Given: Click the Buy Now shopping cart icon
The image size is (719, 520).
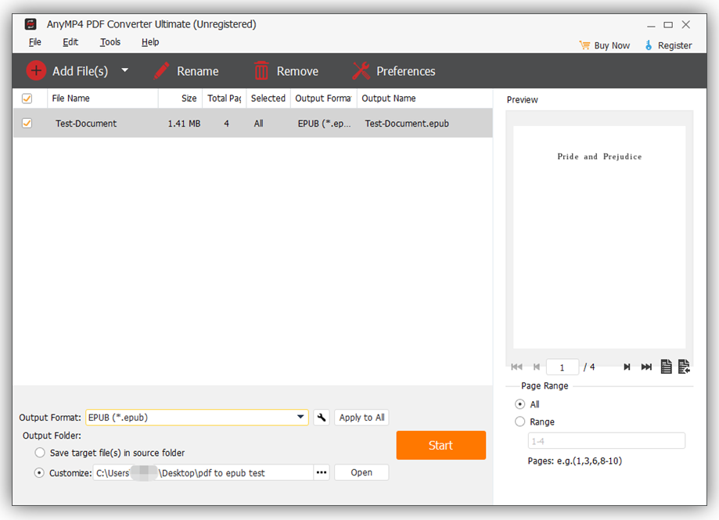Looking at the screenshot, I should click(x=584, y=45).
